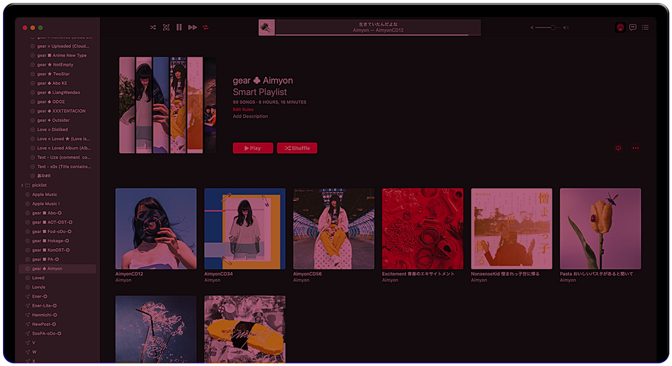
Task: Select gear AOT-OST-O playlist
Action: [57, 223]
